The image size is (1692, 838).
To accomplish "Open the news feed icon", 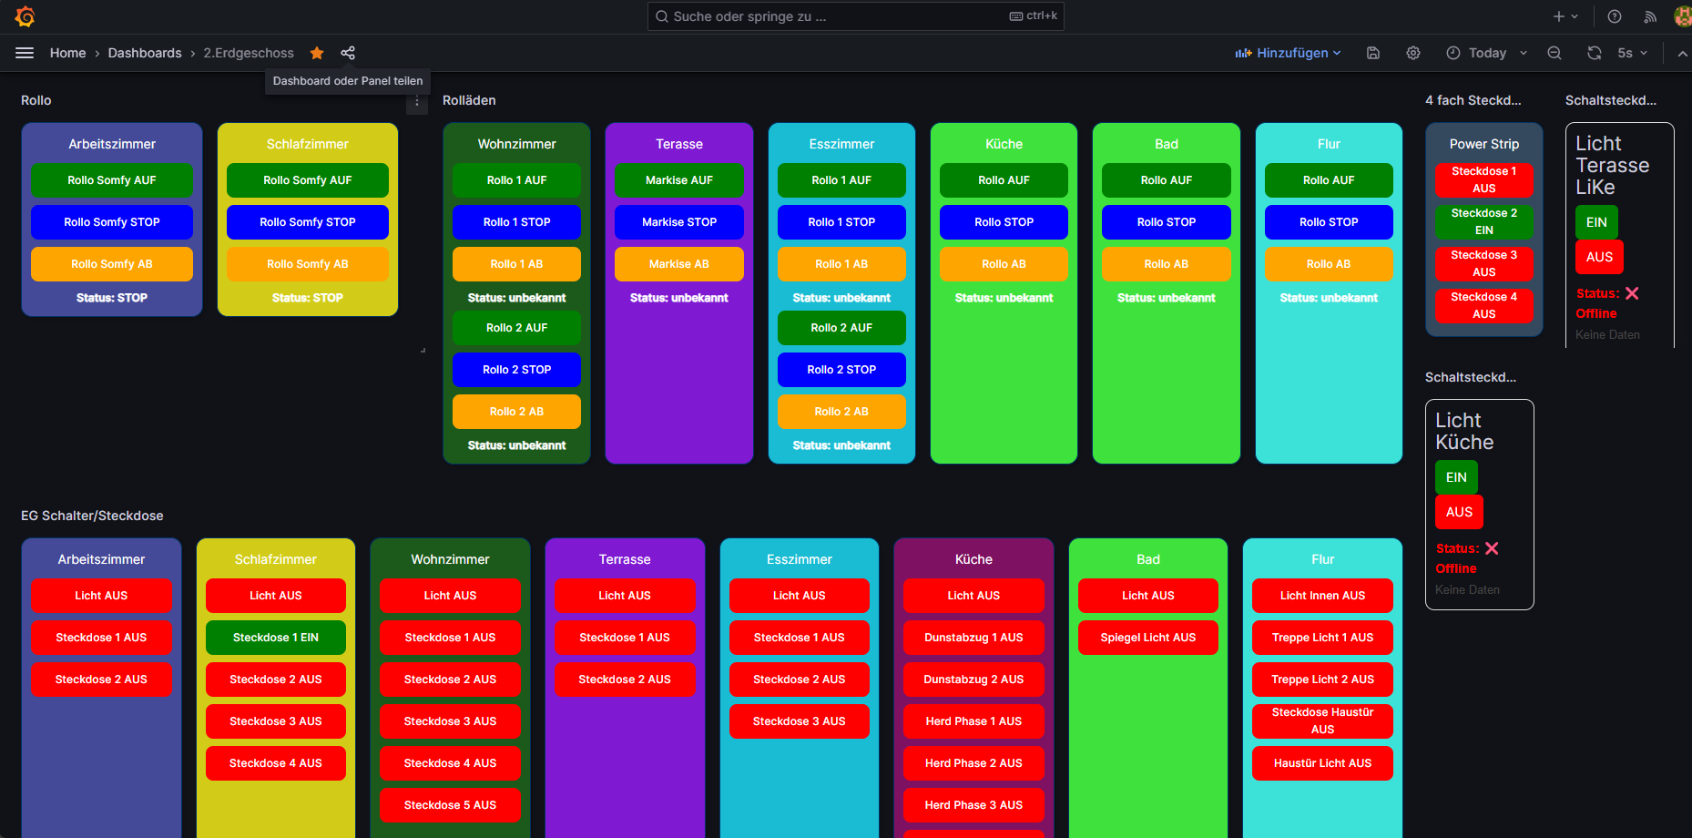I will click(x=1650, y=16).
